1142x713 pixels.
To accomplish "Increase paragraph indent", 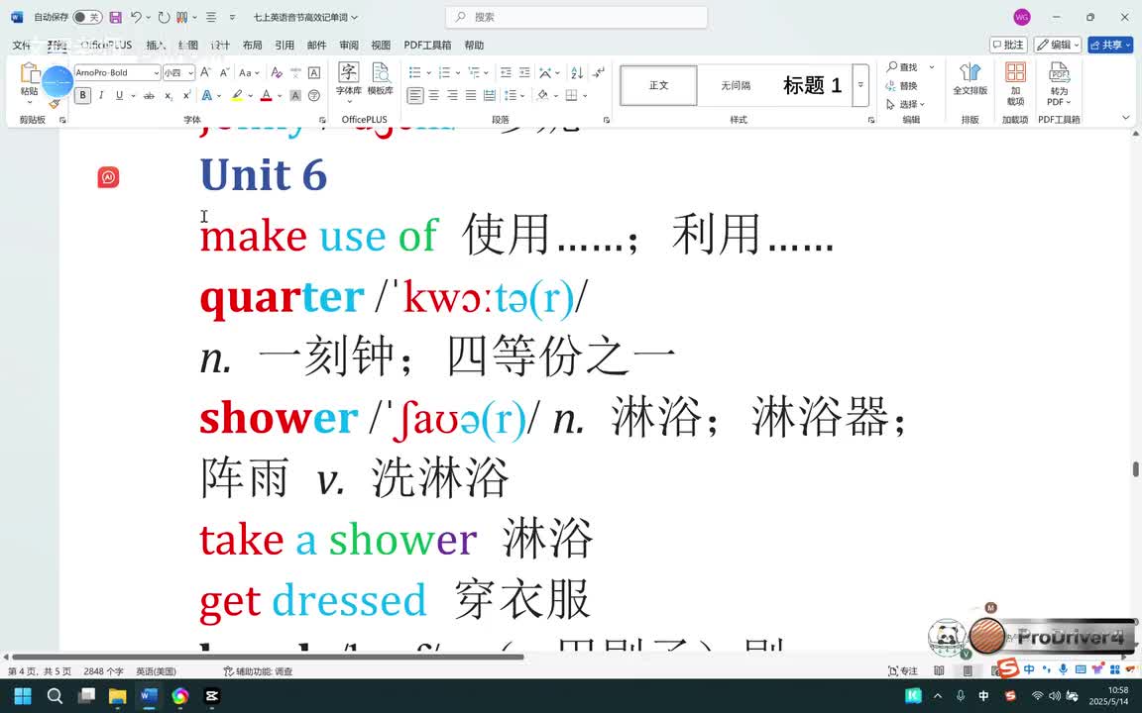I will pos(524,72).
